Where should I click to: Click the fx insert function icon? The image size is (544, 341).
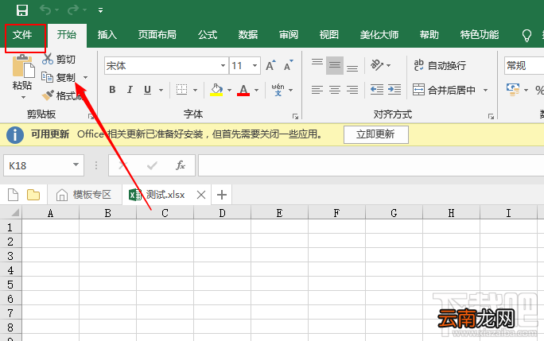click(x=181, y=165)
